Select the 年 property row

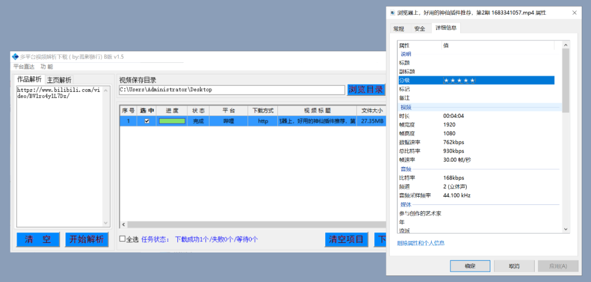(476, 222)
